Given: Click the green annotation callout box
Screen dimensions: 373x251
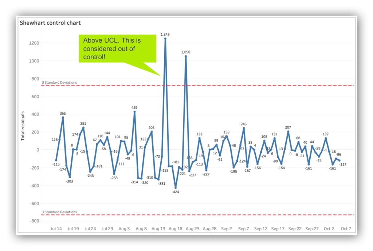Looking at the screenshot, I should 117,48.
